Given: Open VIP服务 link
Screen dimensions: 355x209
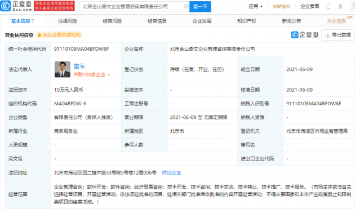Looking at the screenshot, I should coord(281,6).
